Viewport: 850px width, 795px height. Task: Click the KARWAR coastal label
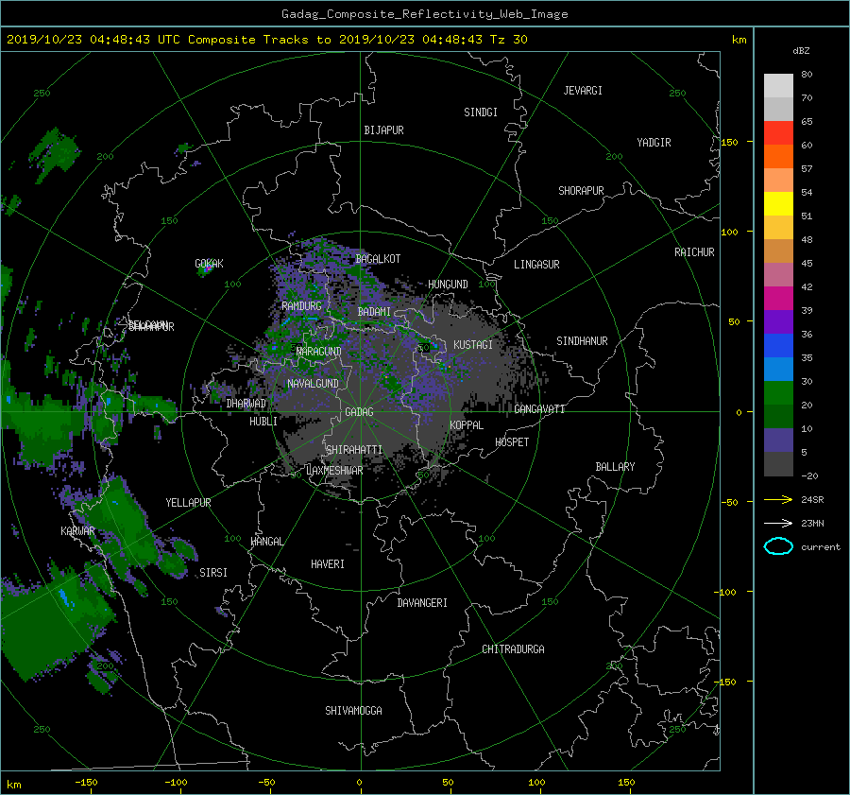tap(77, 531)
